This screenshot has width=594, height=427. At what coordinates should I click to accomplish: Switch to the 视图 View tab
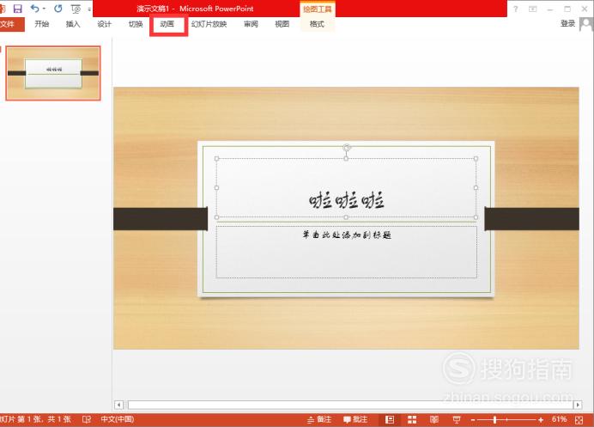point(282,24)
